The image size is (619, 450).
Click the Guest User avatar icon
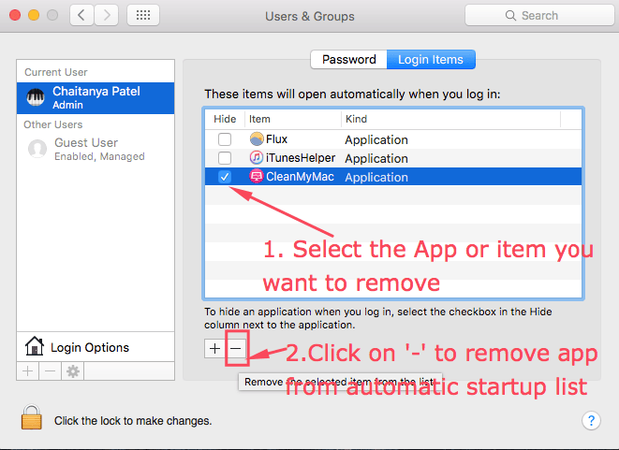pos(37,149)
